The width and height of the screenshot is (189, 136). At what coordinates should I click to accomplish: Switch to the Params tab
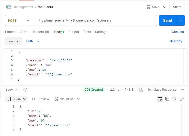coord(11,32)
